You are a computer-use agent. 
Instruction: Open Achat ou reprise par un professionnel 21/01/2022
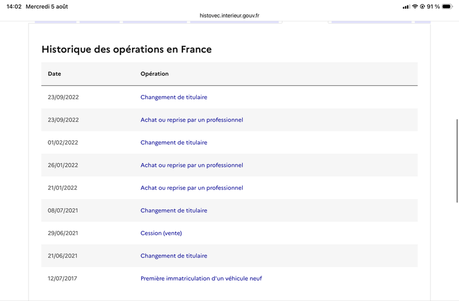(192, 188)
